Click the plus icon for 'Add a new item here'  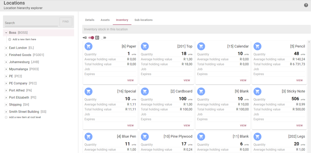[10, 39]
